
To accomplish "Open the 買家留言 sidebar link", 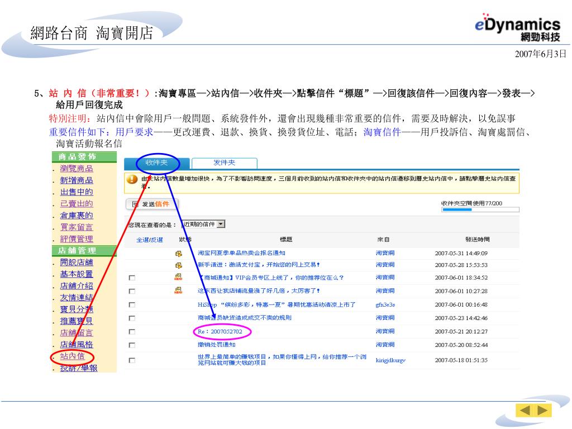I will (77, 227).
